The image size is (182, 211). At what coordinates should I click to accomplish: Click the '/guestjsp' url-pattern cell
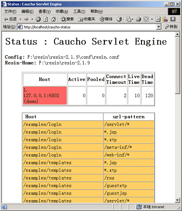129,193
